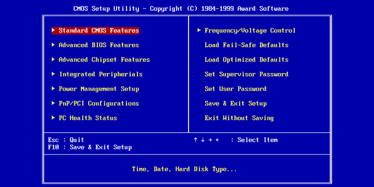Click the ': Select Item' hint text

(x=254, y=140)
